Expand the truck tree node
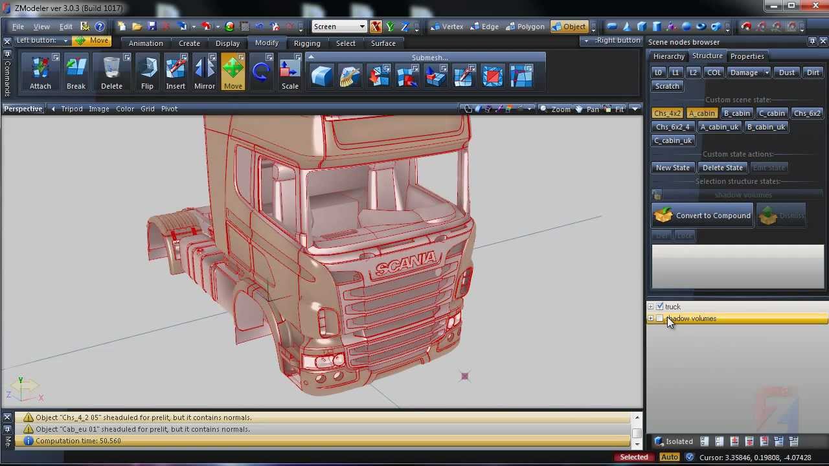829x466 pixels. click(x=650, y=307)
